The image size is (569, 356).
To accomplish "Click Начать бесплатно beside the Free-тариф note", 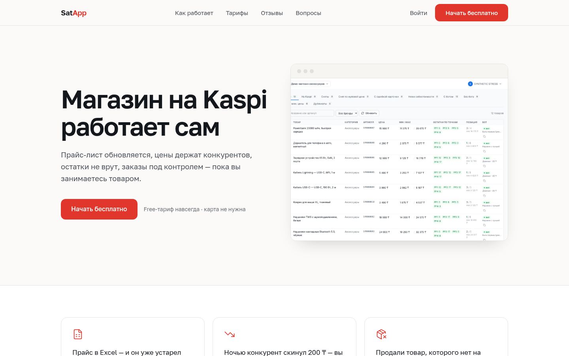I will tap(99, 209).
